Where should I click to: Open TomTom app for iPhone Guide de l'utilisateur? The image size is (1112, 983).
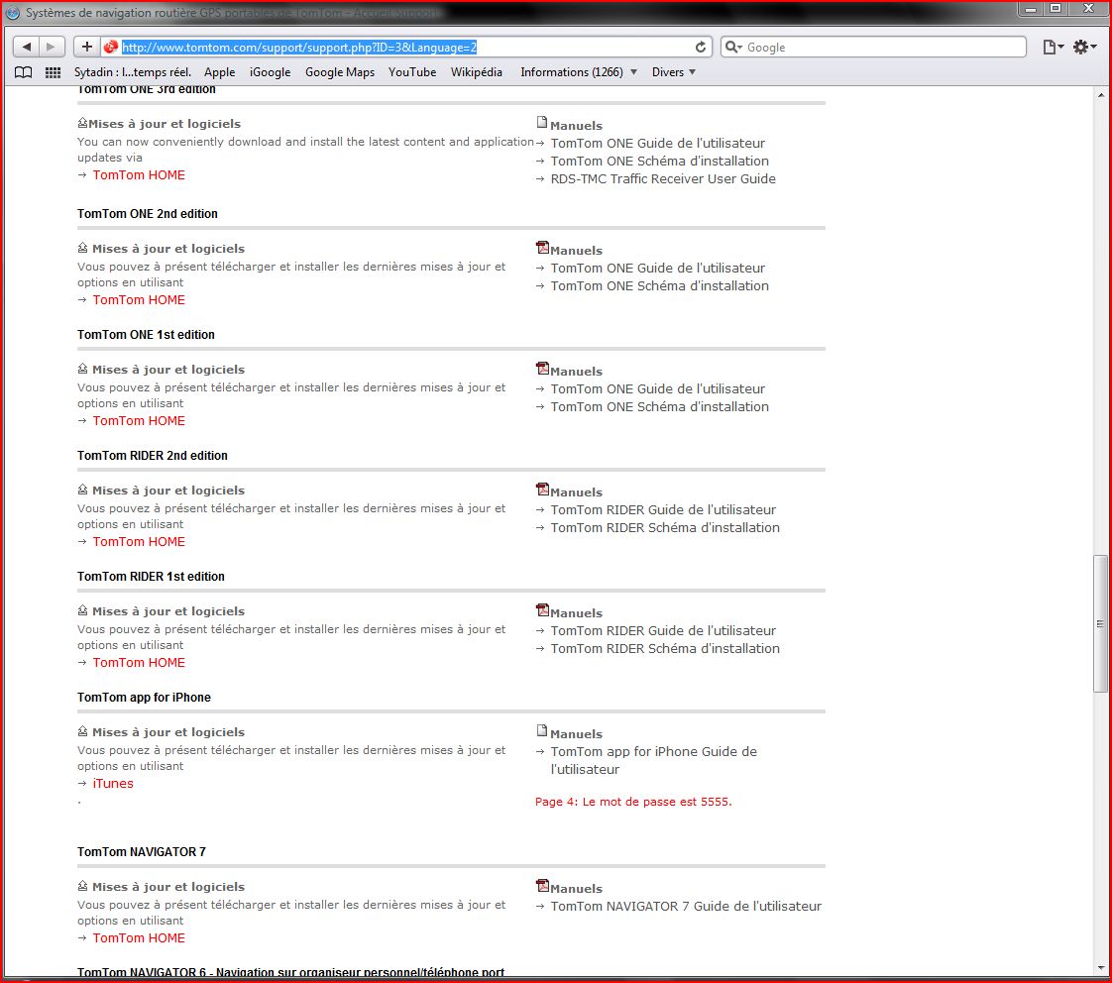pyautogui.click(x=654, y=760)
